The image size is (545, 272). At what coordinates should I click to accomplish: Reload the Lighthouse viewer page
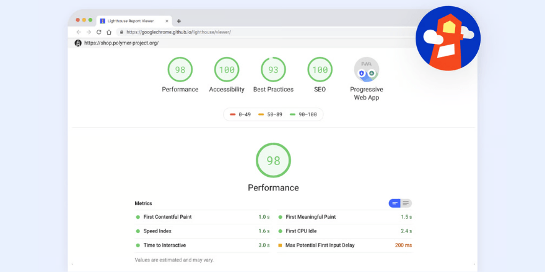(99, 32)
